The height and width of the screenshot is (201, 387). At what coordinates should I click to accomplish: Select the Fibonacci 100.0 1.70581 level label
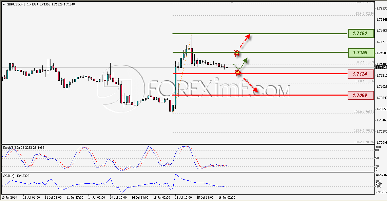[x=364, y=112]
